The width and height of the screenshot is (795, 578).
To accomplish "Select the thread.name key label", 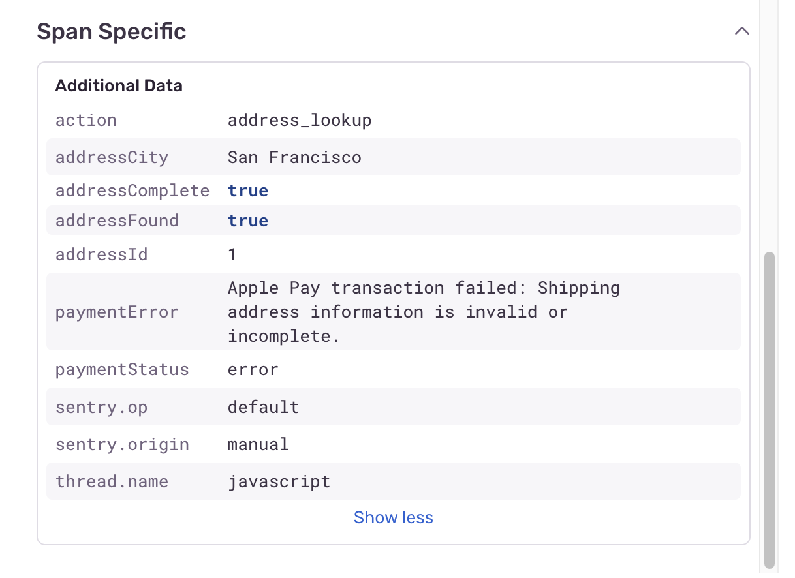I will tap(112, 481).
